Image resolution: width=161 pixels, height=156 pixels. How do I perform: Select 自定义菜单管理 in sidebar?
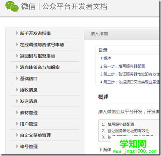[x=35, y=135]
